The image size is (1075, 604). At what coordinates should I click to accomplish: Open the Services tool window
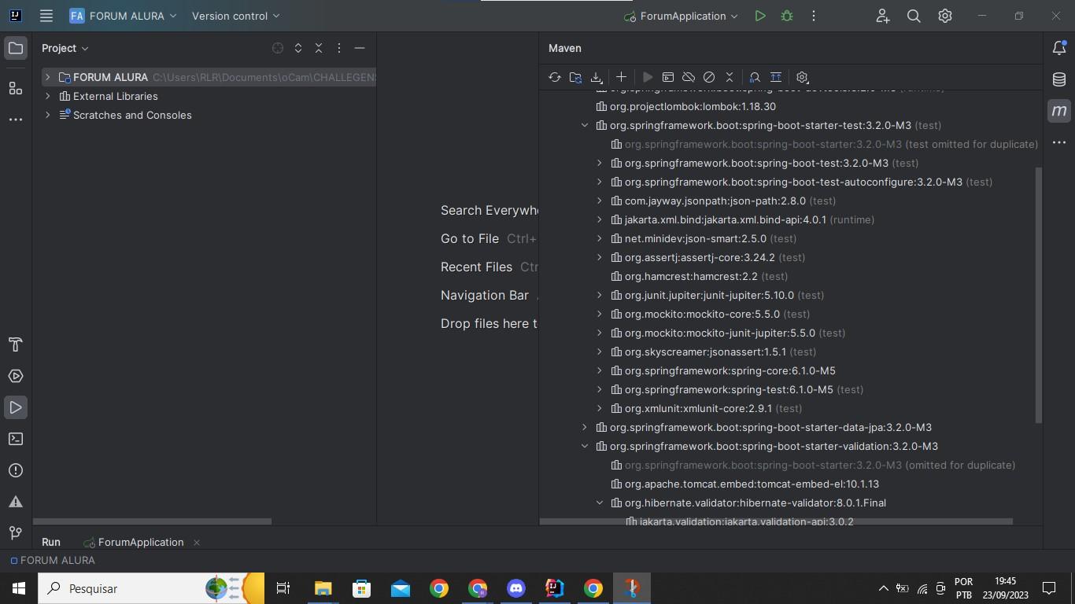click(x=16, y=376)
